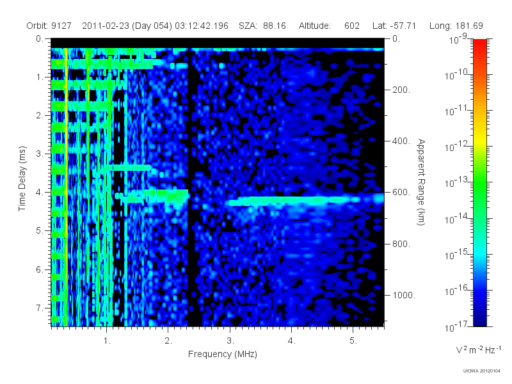The height and width of the screenshot is (384, 512).
Task: Click the apparent range tick '200.'
Action: 401,90
